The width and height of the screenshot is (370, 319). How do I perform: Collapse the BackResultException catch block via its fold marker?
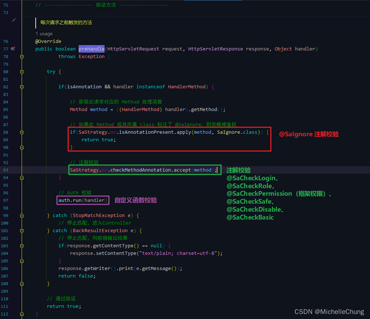tap(22, 230)
